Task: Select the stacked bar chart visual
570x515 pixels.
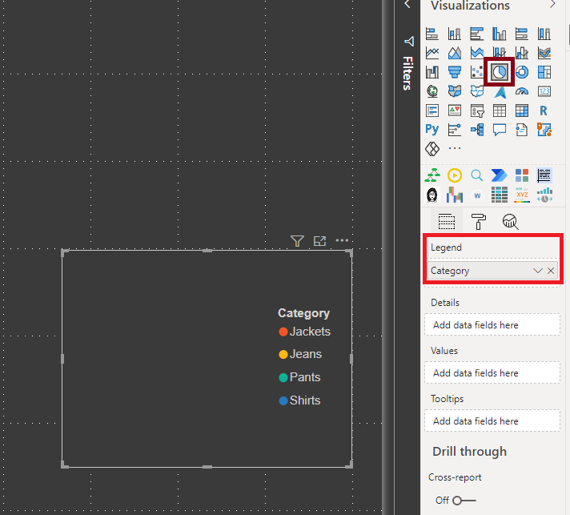Action: (432, 34)
